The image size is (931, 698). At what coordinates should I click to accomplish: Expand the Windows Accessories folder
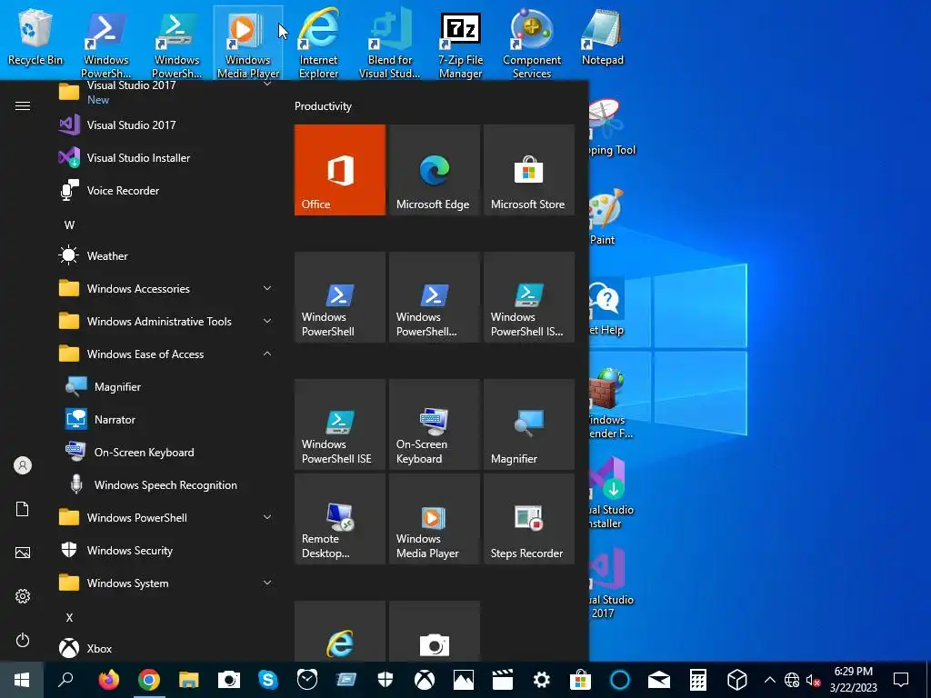tap(166, 288)
